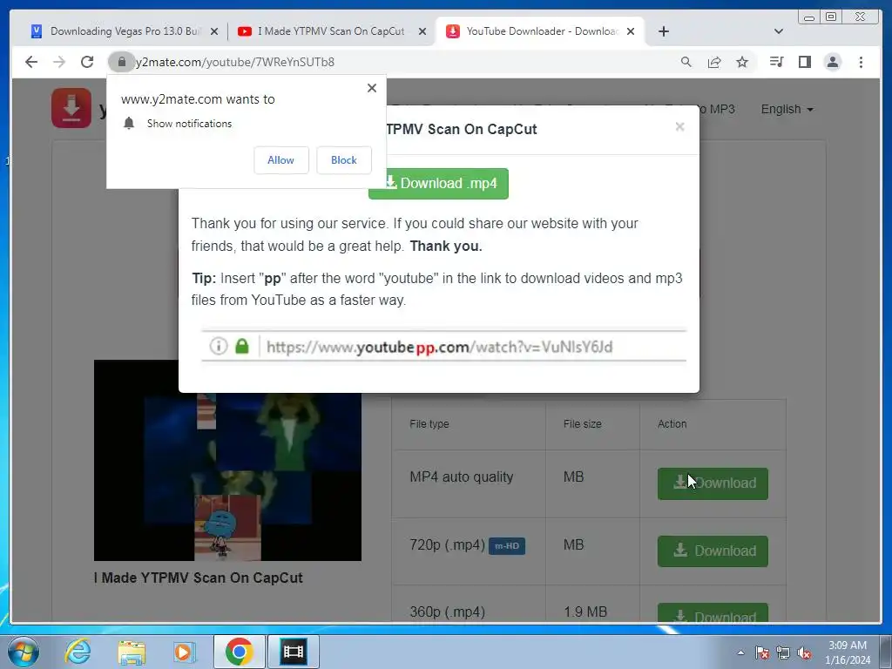
Task: Expand the tab search chevron
Action: point(779,31)
